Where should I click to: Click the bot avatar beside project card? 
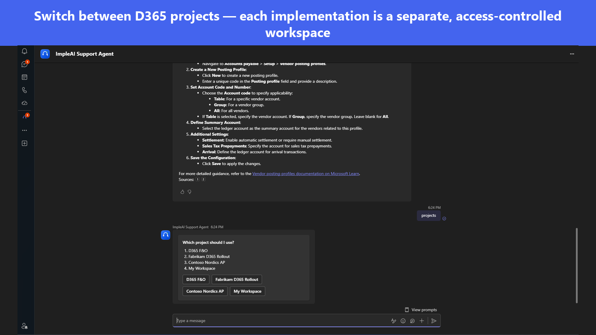[165, 235]
